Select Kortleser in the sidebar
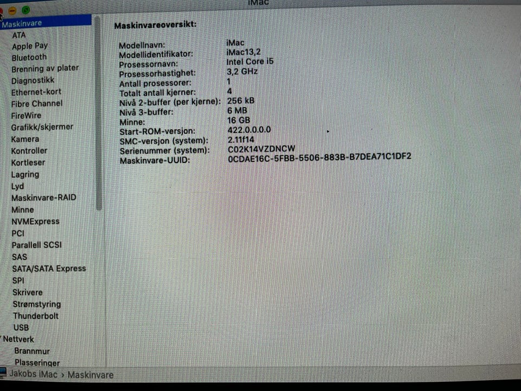This screenshot has width=521, height=391. [28, 162]
